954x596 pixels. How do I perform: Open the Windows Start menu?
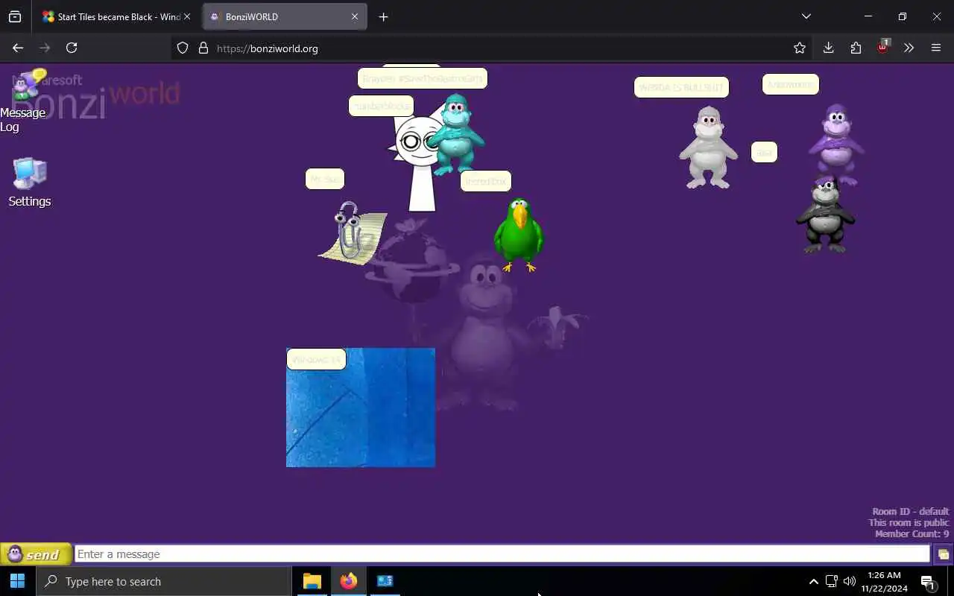[17, 581]
